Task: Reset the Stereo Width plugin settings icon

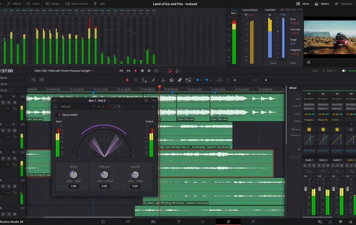Action: click(x=146, y=100)
